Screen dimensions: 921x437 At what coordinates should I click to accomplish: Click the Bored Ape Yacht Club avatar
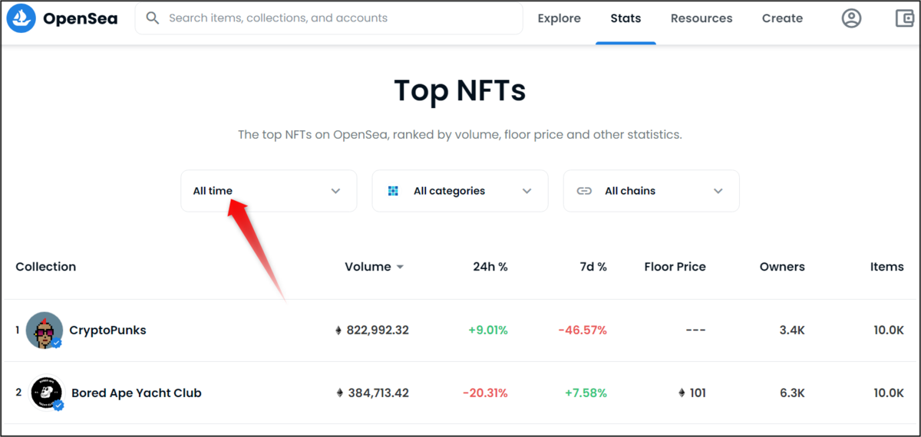(46, 393)
